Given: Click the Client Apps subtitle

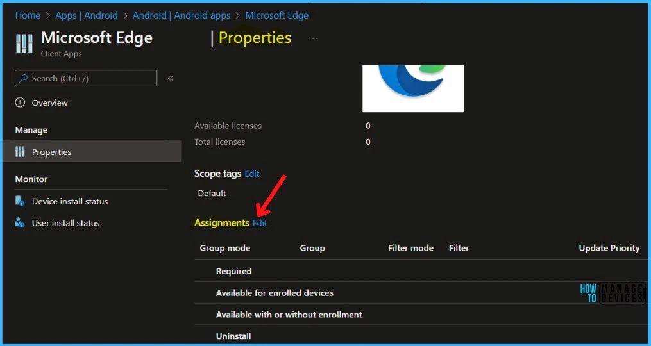Looking at the screenshot, I should point(61,54).
